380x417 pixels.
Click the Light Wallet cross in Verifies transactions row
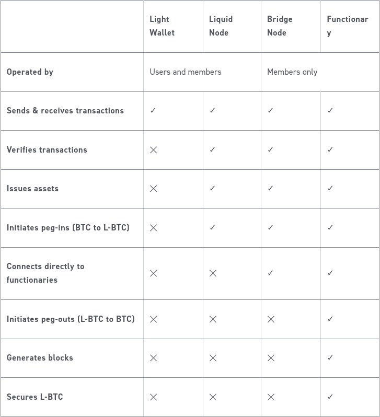[x=153, y=150]
